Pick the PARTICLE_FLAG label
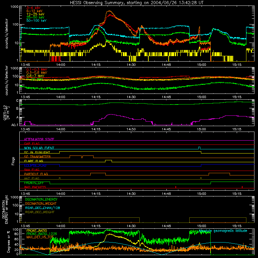Image resolution: width=258 pixels, height=258 pixels. (36, 174)
